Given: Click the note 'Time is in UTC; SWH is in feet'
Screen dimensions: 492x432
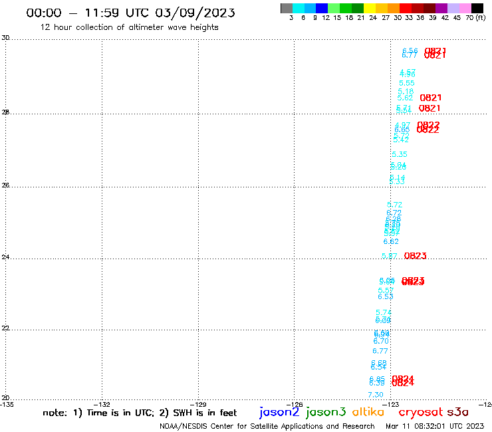Looking at the screenshot, I should pos(140,413).
